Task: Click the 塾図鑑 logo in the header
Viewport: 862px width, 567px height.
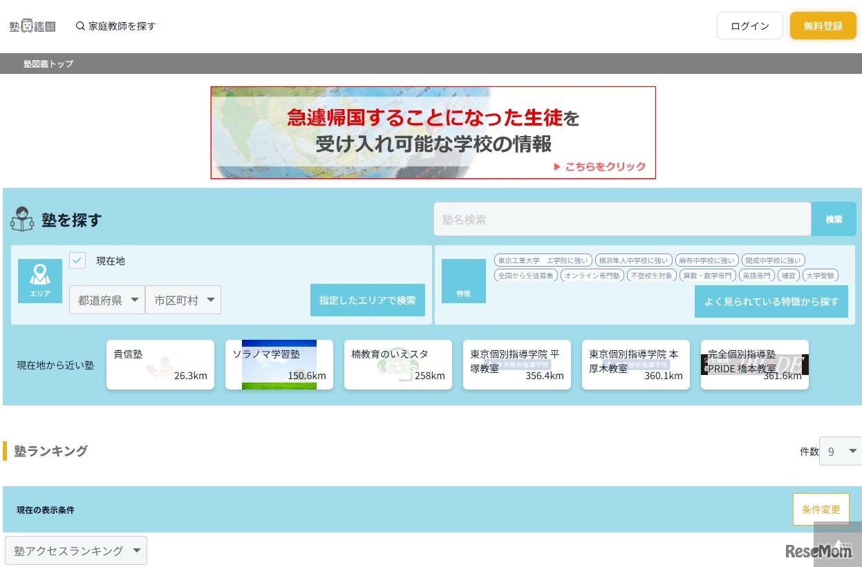Action: click(x=32, y=26)
